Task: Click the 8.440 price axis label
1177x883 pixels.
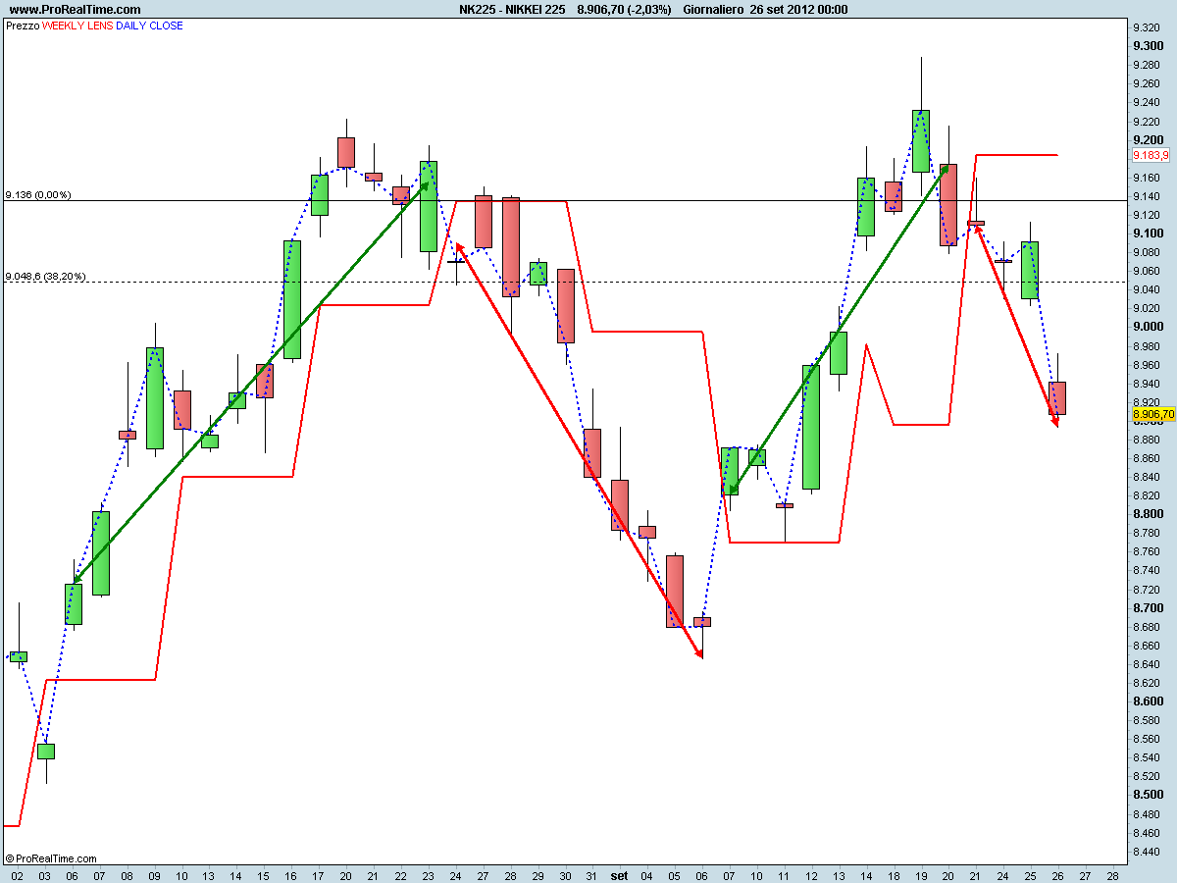Action: pyautogui.click(x=1147, y=852)
